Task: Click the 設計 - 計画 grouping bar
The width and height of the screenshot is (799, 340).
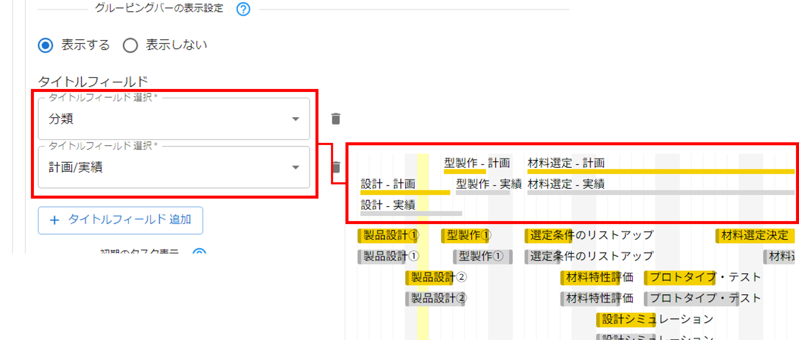Action: [405, 192]
